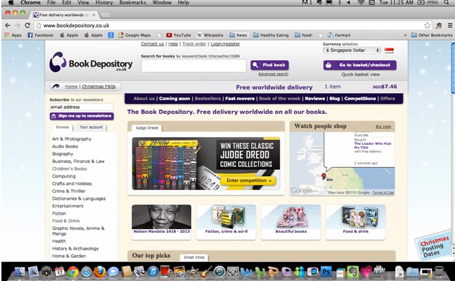Click the Find book button
The height and width of the screenshot is (281, 455).
click(x=269, y=65)
